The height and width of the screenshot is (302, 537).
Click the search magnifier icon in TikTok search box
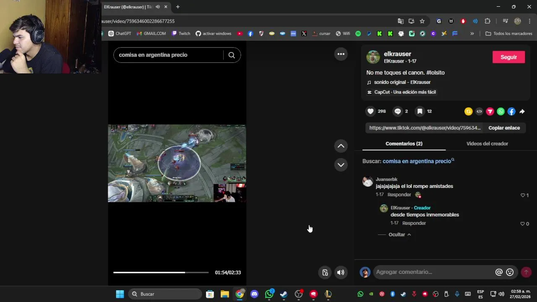coord(232,55)
